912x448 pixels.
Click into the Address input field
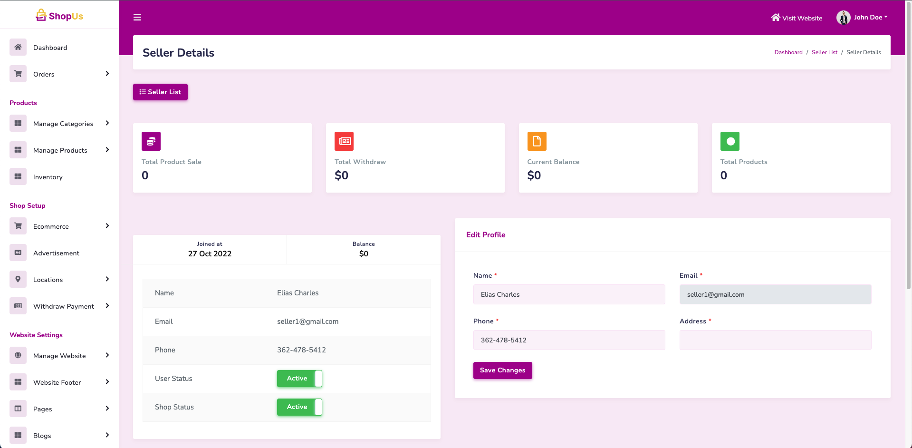tap(775, 340)
